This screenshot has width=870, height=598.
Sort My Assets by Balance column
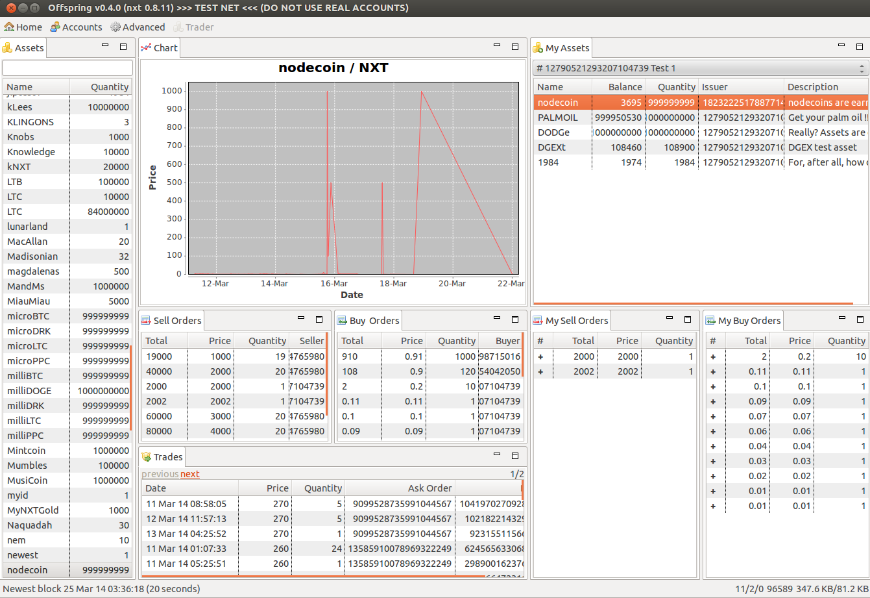click(618, 87)
